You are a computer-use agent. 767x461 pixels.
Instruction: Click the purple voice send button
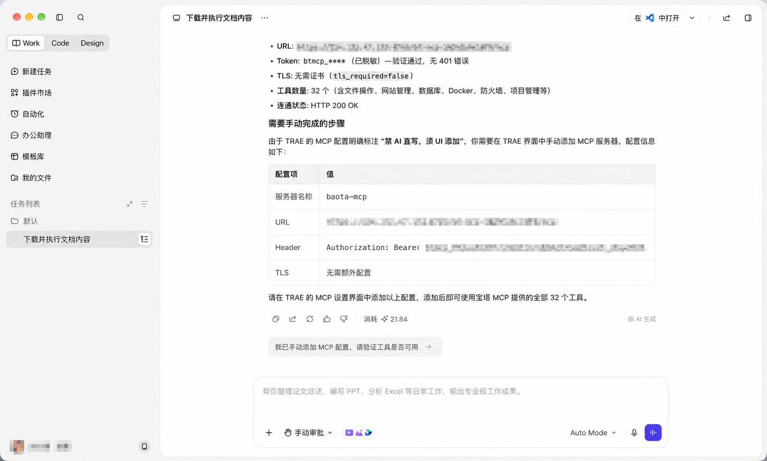pyautogui.click(x=653, y=433)
